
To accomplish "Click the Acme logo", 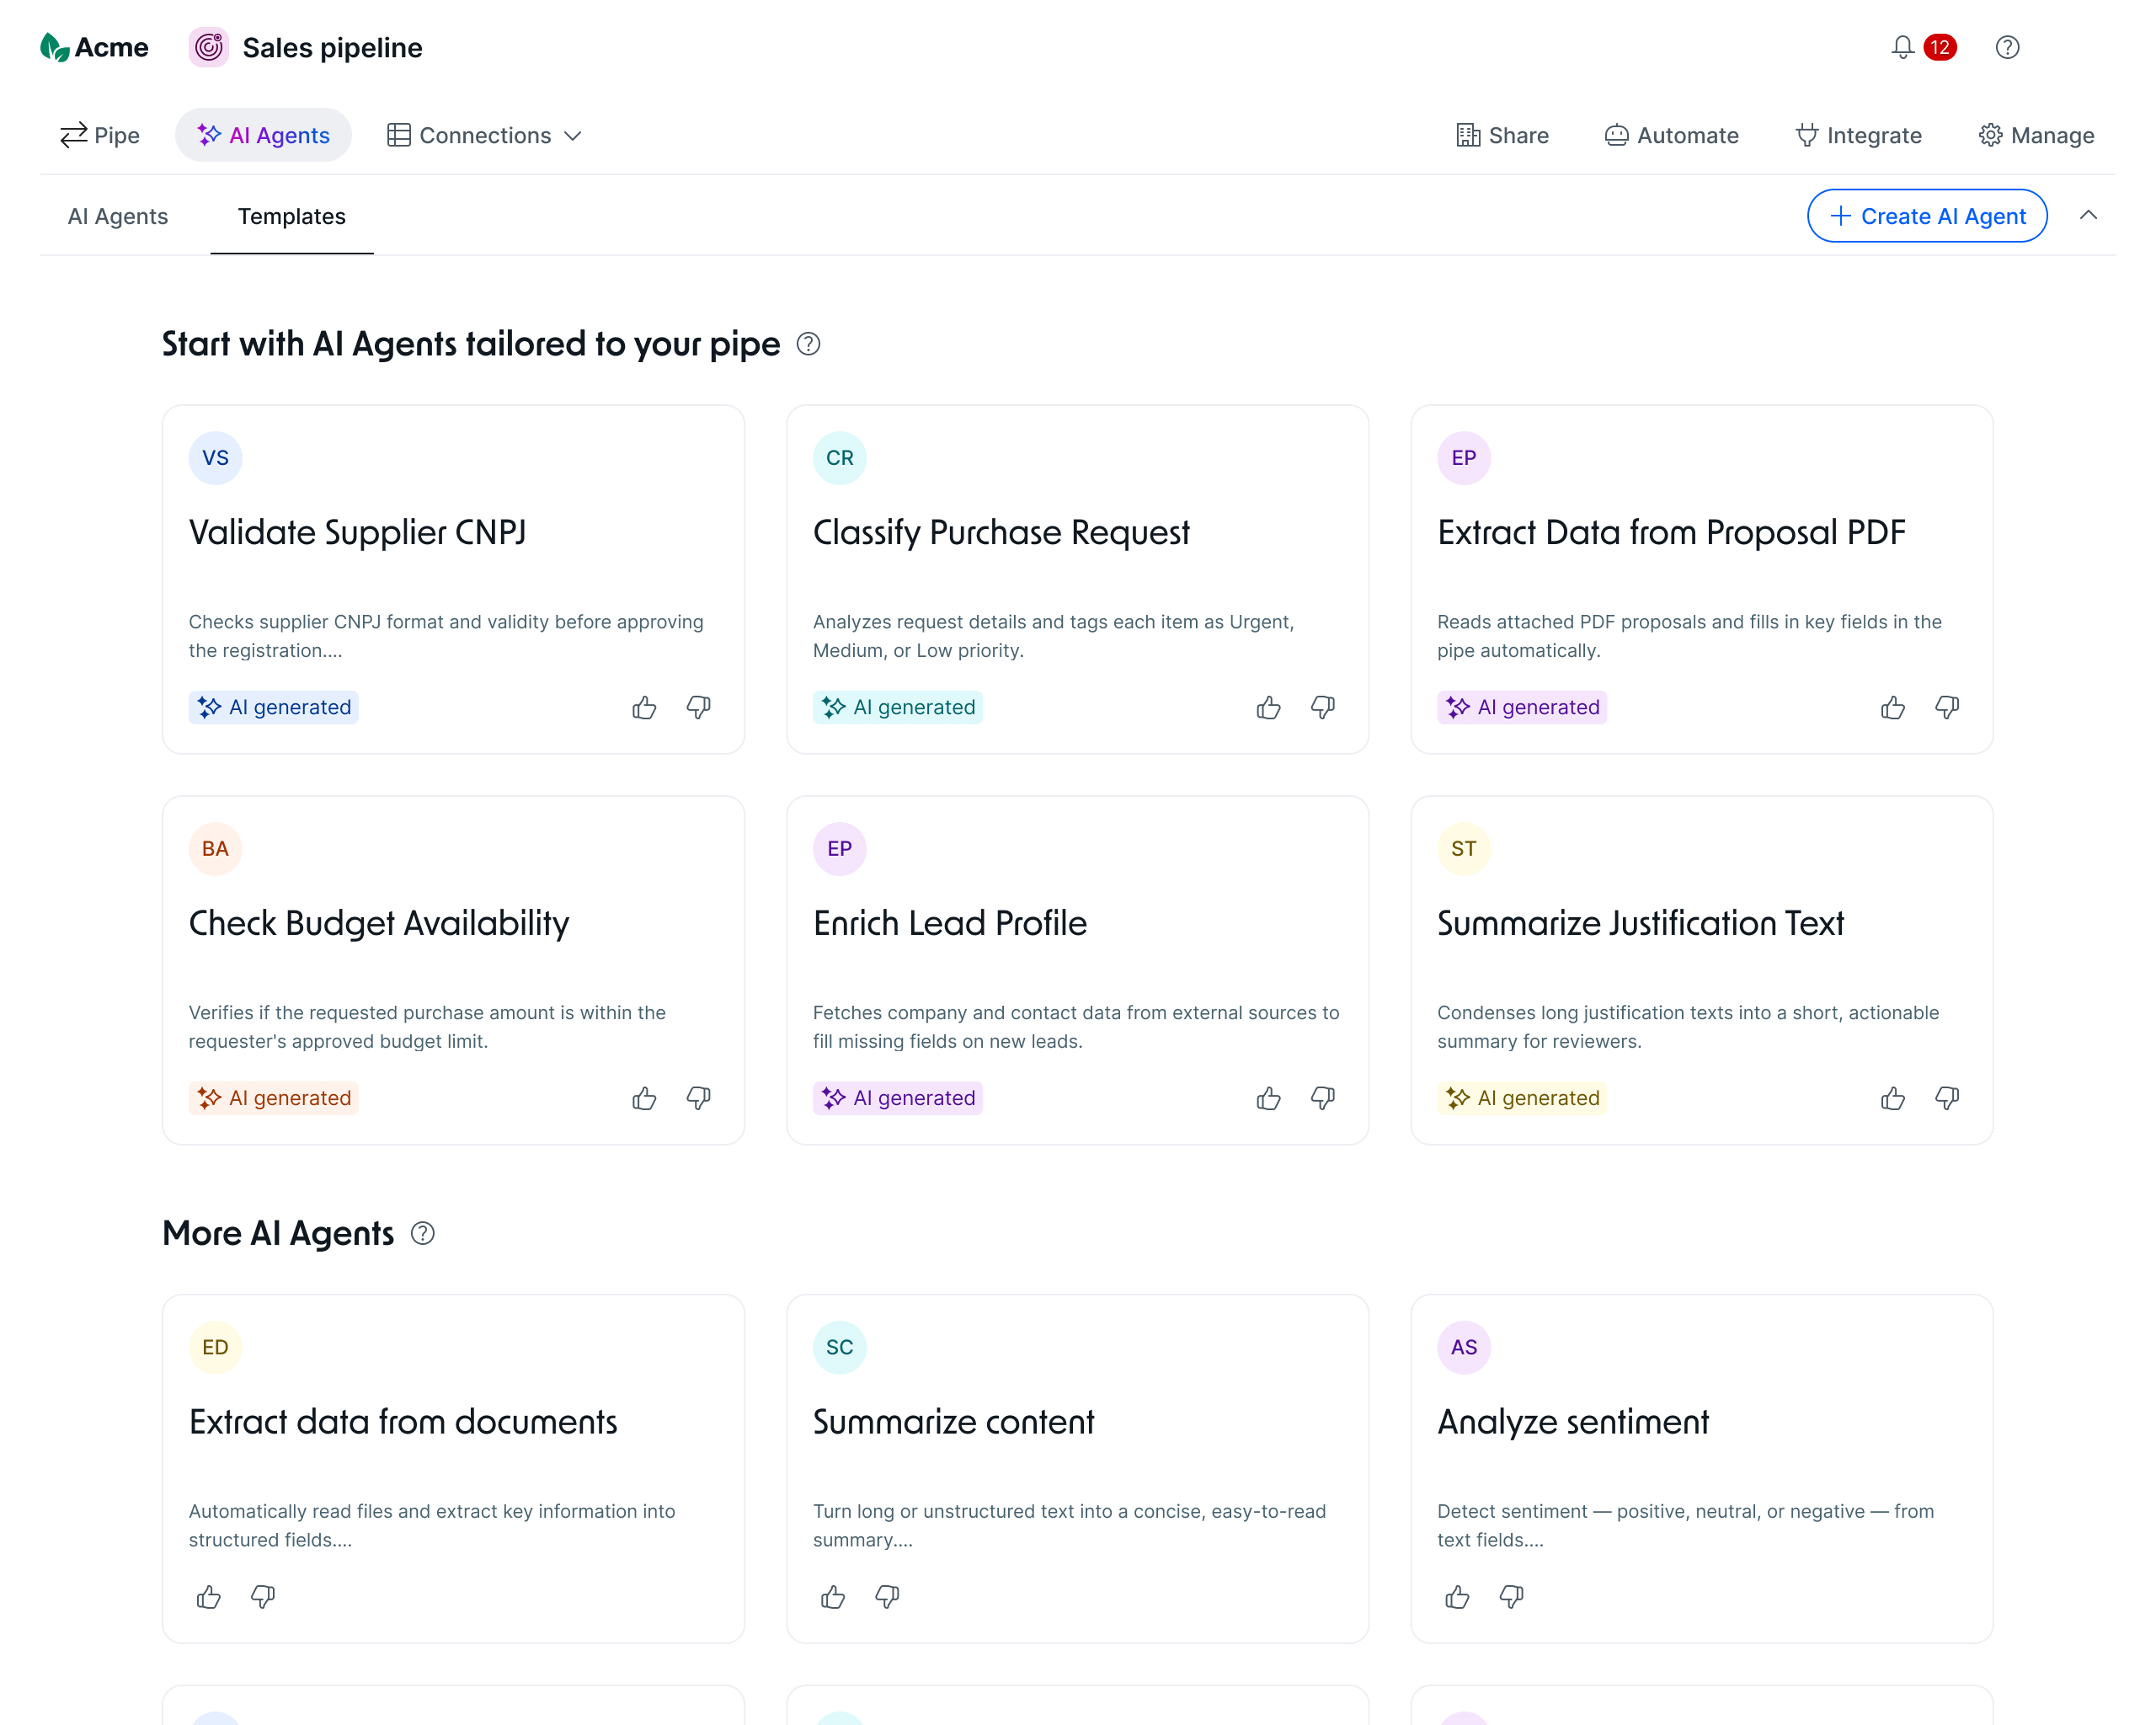I will (x=94, y=47).
